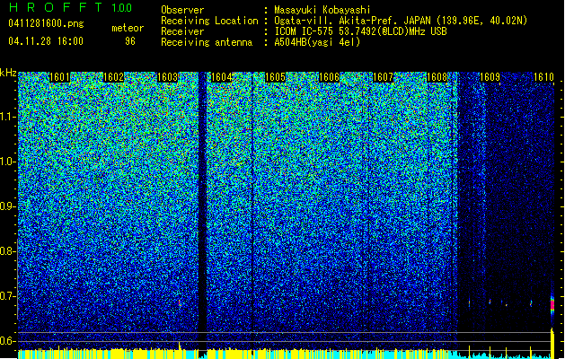Click the Receiver field label
This screenshot has height=359, width=565.
click(x=182, y=31)
